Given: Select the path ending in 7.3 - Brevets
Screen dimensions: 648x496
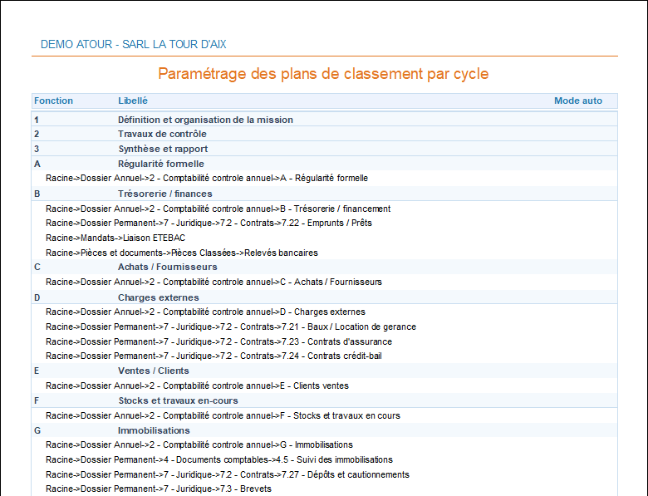Looking at the screenshot, I should click(x=158, y=489).
